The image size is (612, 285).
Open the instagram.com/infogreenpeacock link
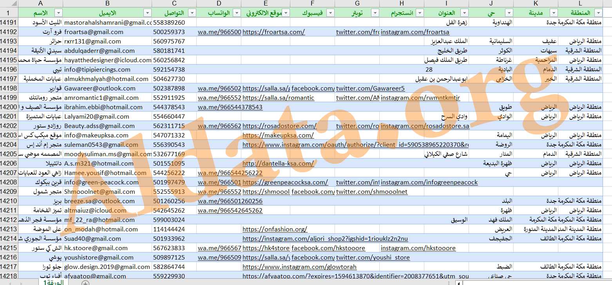(x=429, y=182)
